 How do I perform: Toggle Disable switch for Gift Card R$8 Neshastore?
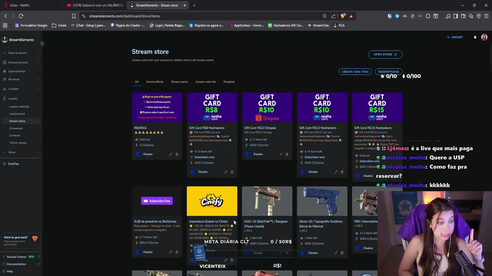tap(194, 172)
